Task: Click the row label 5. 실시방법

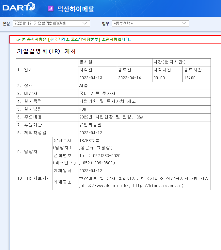Action: coord(30,109)
